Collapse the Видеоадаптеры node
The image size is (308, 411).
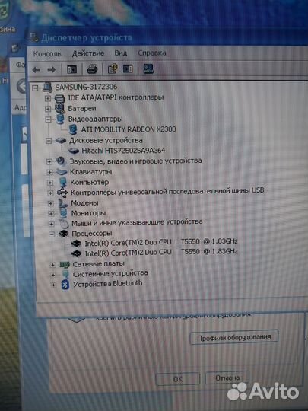pos(48,119)
